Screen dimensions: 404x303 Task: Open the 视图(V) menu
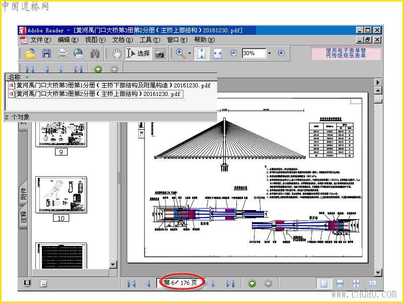pyautogui.click(x=95, y=40)
